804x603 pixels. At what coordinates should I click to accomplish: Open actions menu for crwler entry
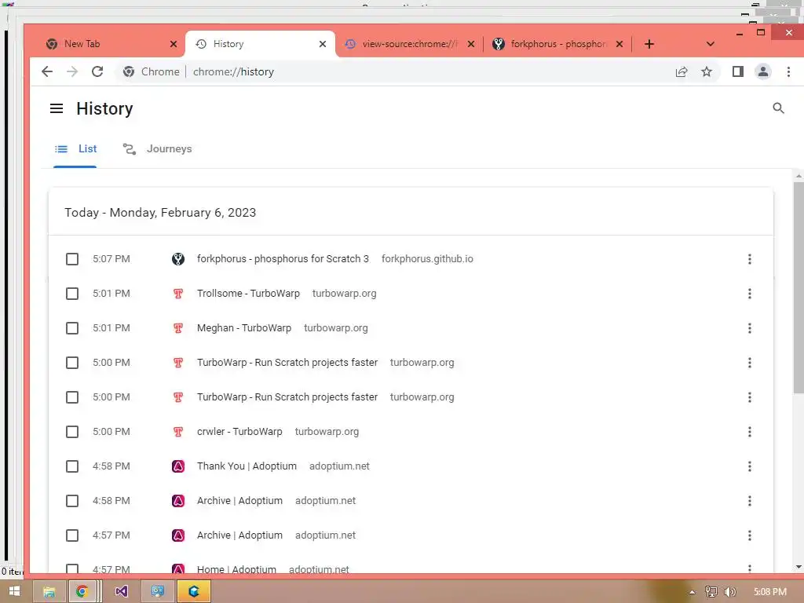[750, 432]
